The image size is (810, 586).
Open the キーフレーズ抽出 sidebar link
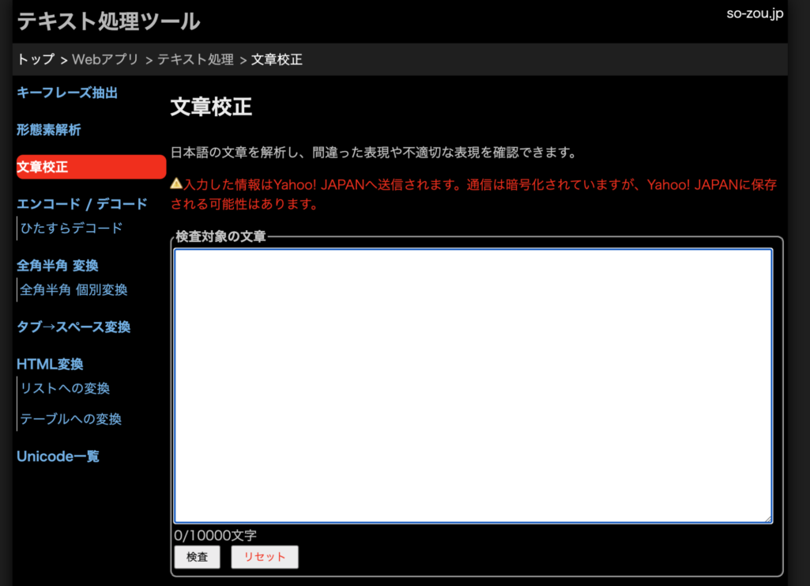tap(67, 93)
